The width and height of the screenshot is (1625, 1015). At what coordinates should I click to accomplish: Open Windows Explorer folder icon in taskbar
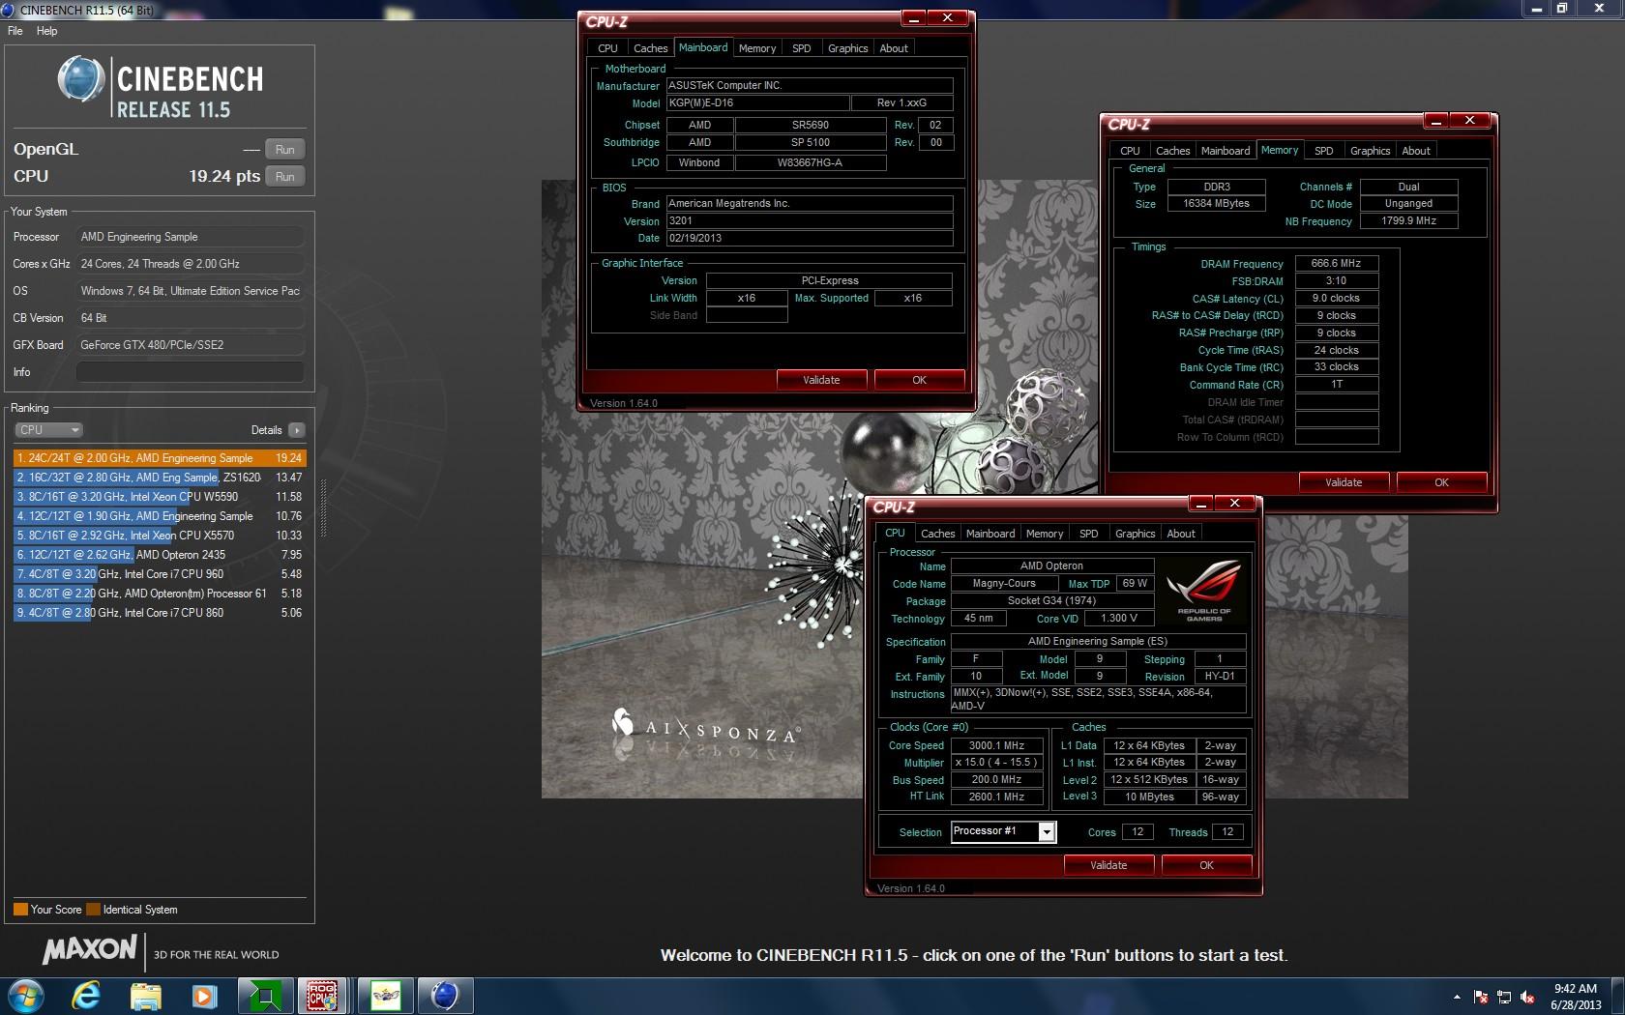(146, 996)
